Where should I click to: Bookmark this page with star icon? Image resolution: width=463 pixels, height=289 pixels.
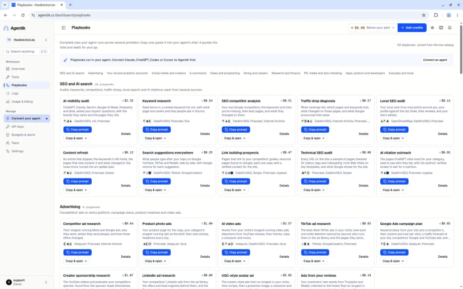pyautogui.click(x=424, y=15)
